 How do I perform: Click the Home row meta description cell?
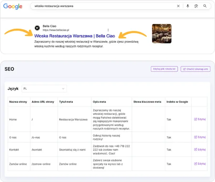point(111,119)
